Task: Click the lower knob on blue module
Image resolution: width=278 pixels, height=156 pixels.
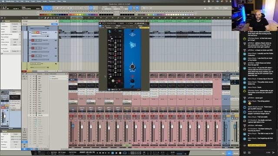Action: coord(132,81)
